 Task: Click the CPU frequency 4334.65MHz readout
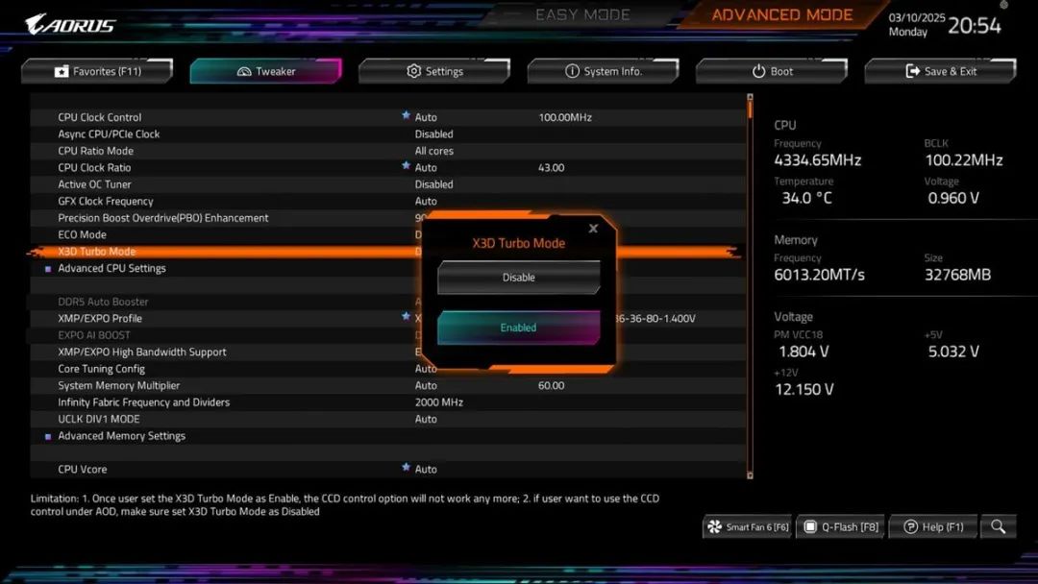pyautogui.click(x=818, y=160)
